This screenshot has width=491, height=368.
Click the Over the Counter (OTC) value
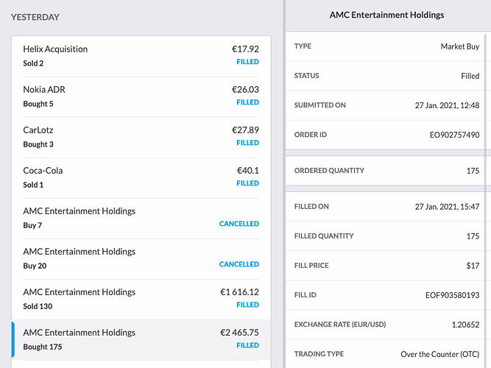pos(440,354)
